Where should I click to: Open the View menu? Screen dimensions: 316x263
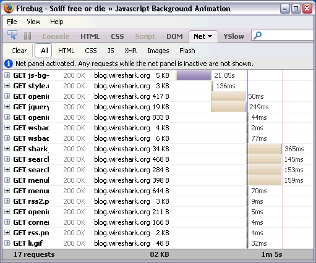coord(33,22)
